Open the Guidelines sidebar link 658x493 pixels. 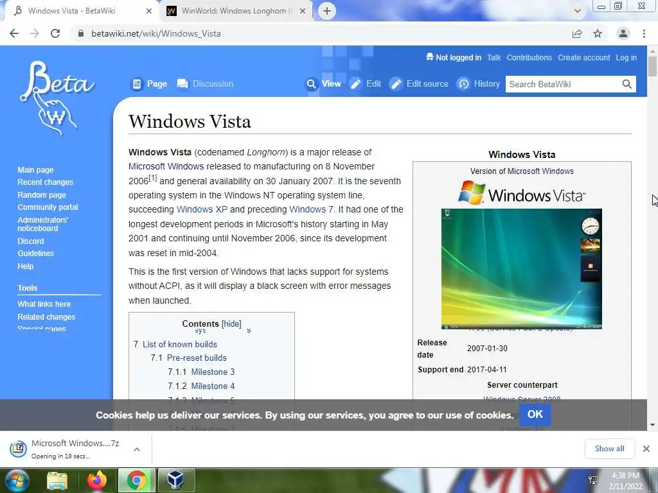(36, 253)
